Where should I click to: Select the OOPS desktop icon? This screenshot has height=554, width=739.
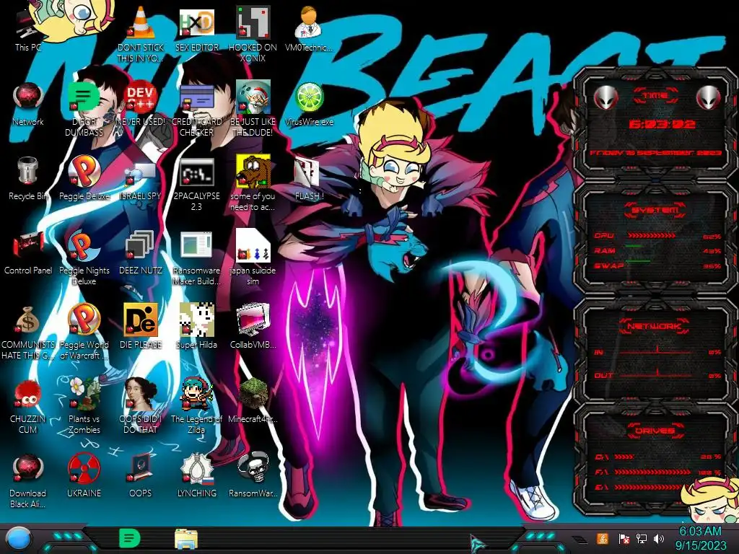click(141, 475)
